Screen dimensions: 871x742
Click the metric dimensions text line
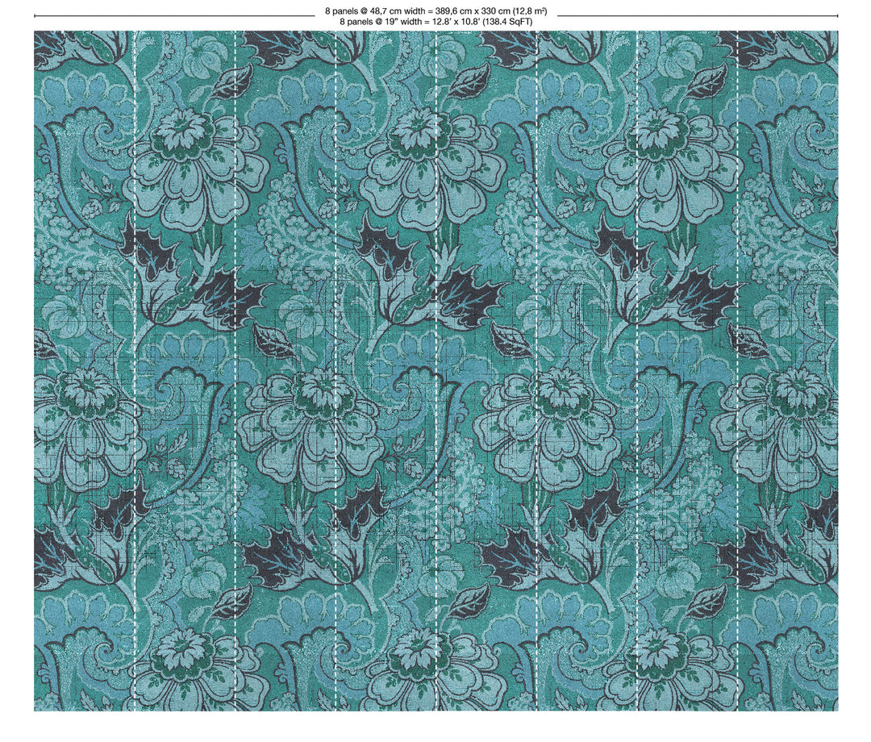(x=435, y=11)
